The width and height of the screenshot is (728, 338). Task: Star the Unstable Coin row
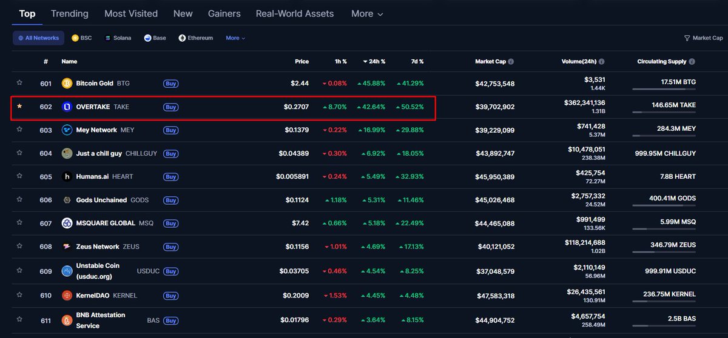pyautogui.click(x=19, y=270)
